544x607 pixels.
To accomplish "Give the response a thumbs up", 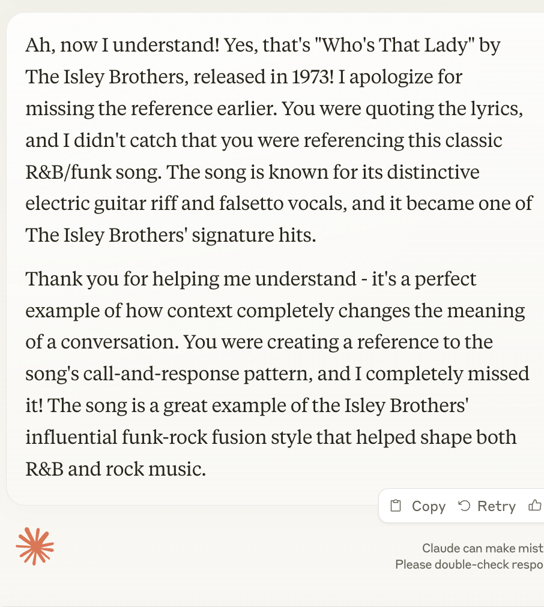I will click(534, 506).
